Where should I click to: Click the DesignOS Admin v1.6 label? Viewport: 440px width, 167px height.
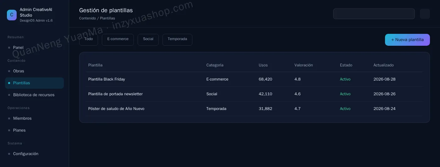[36, 21]
